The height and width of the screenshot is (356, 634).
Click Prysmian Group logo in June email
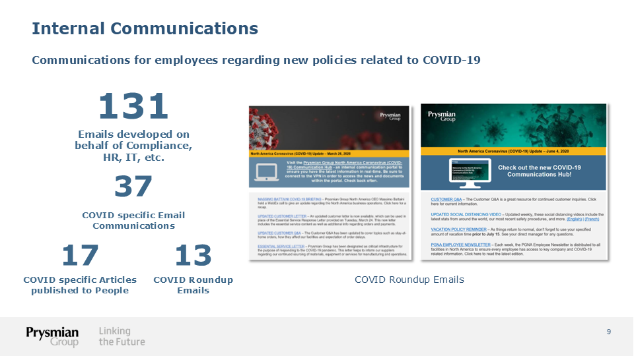pos(442,116)
